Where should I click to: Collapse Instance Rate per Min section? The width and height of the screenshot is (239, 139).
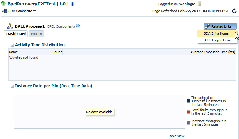(12, 86)
